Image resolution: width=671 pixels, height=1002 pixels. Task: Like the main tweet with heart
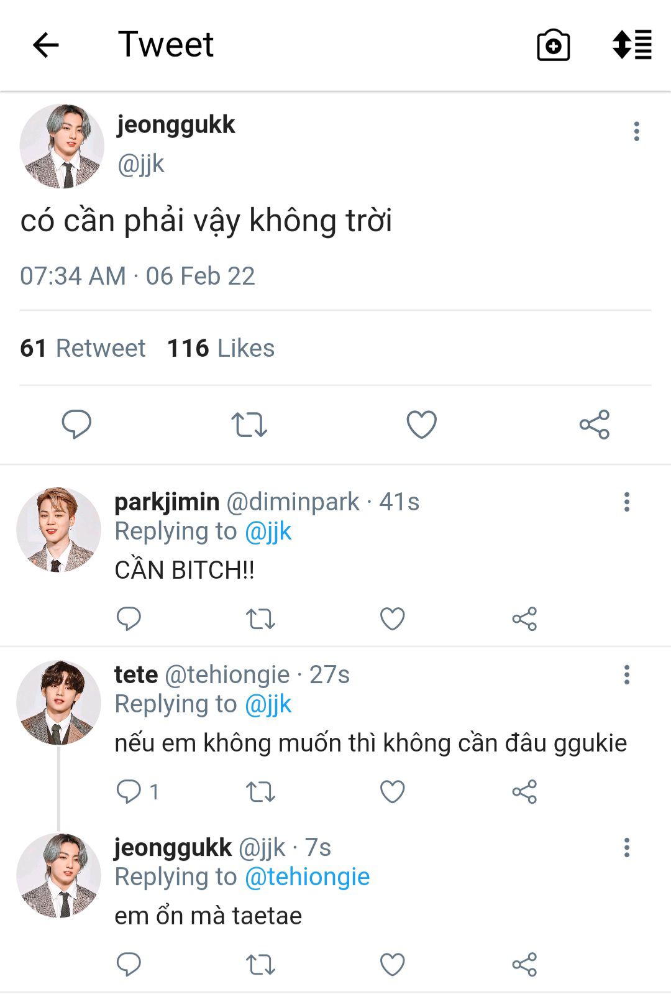point(422,425)
